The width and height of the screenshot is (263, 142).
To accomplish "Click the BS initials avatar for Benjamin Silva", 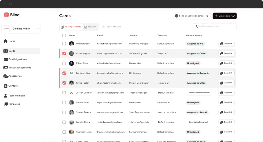I will (72, 73).
